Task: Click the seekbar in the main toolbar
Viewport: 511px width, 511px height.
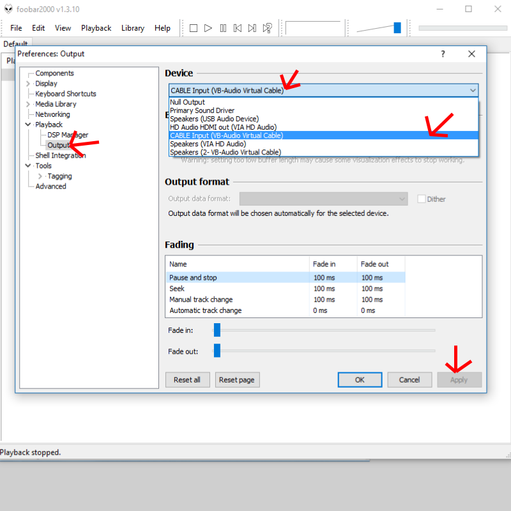Action: tap(462, 28)
